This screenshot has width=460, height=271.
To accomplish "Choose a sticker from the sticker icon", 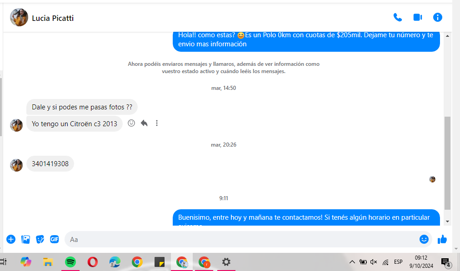I will pos(40,239).
